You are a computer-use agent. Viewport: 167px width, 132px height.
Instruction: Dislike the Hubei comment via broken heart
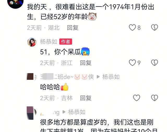click(x=154, y=28)
